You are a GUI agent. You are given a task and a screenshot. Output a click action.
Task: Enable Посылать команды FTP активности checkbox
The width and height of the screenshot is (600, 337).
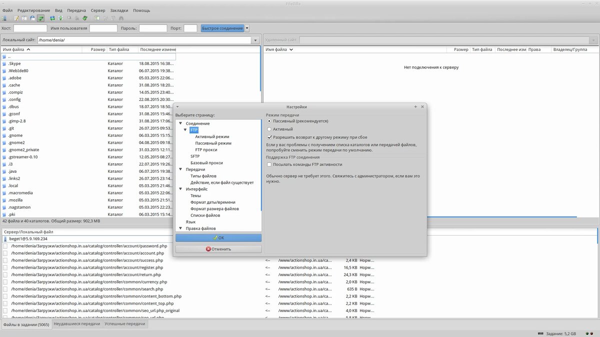pyautogui.click(x=269, y=164)
